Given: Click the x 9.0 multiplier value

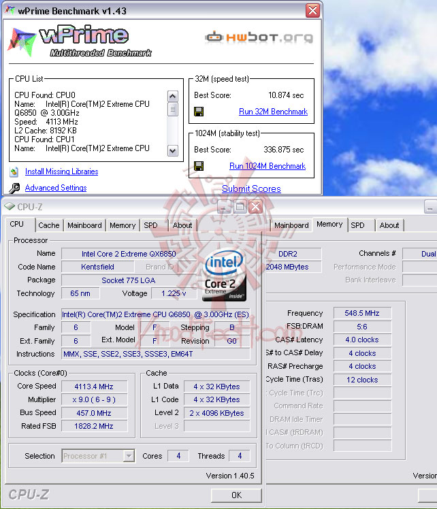Looking at the screenshot, I should [94, 399].
